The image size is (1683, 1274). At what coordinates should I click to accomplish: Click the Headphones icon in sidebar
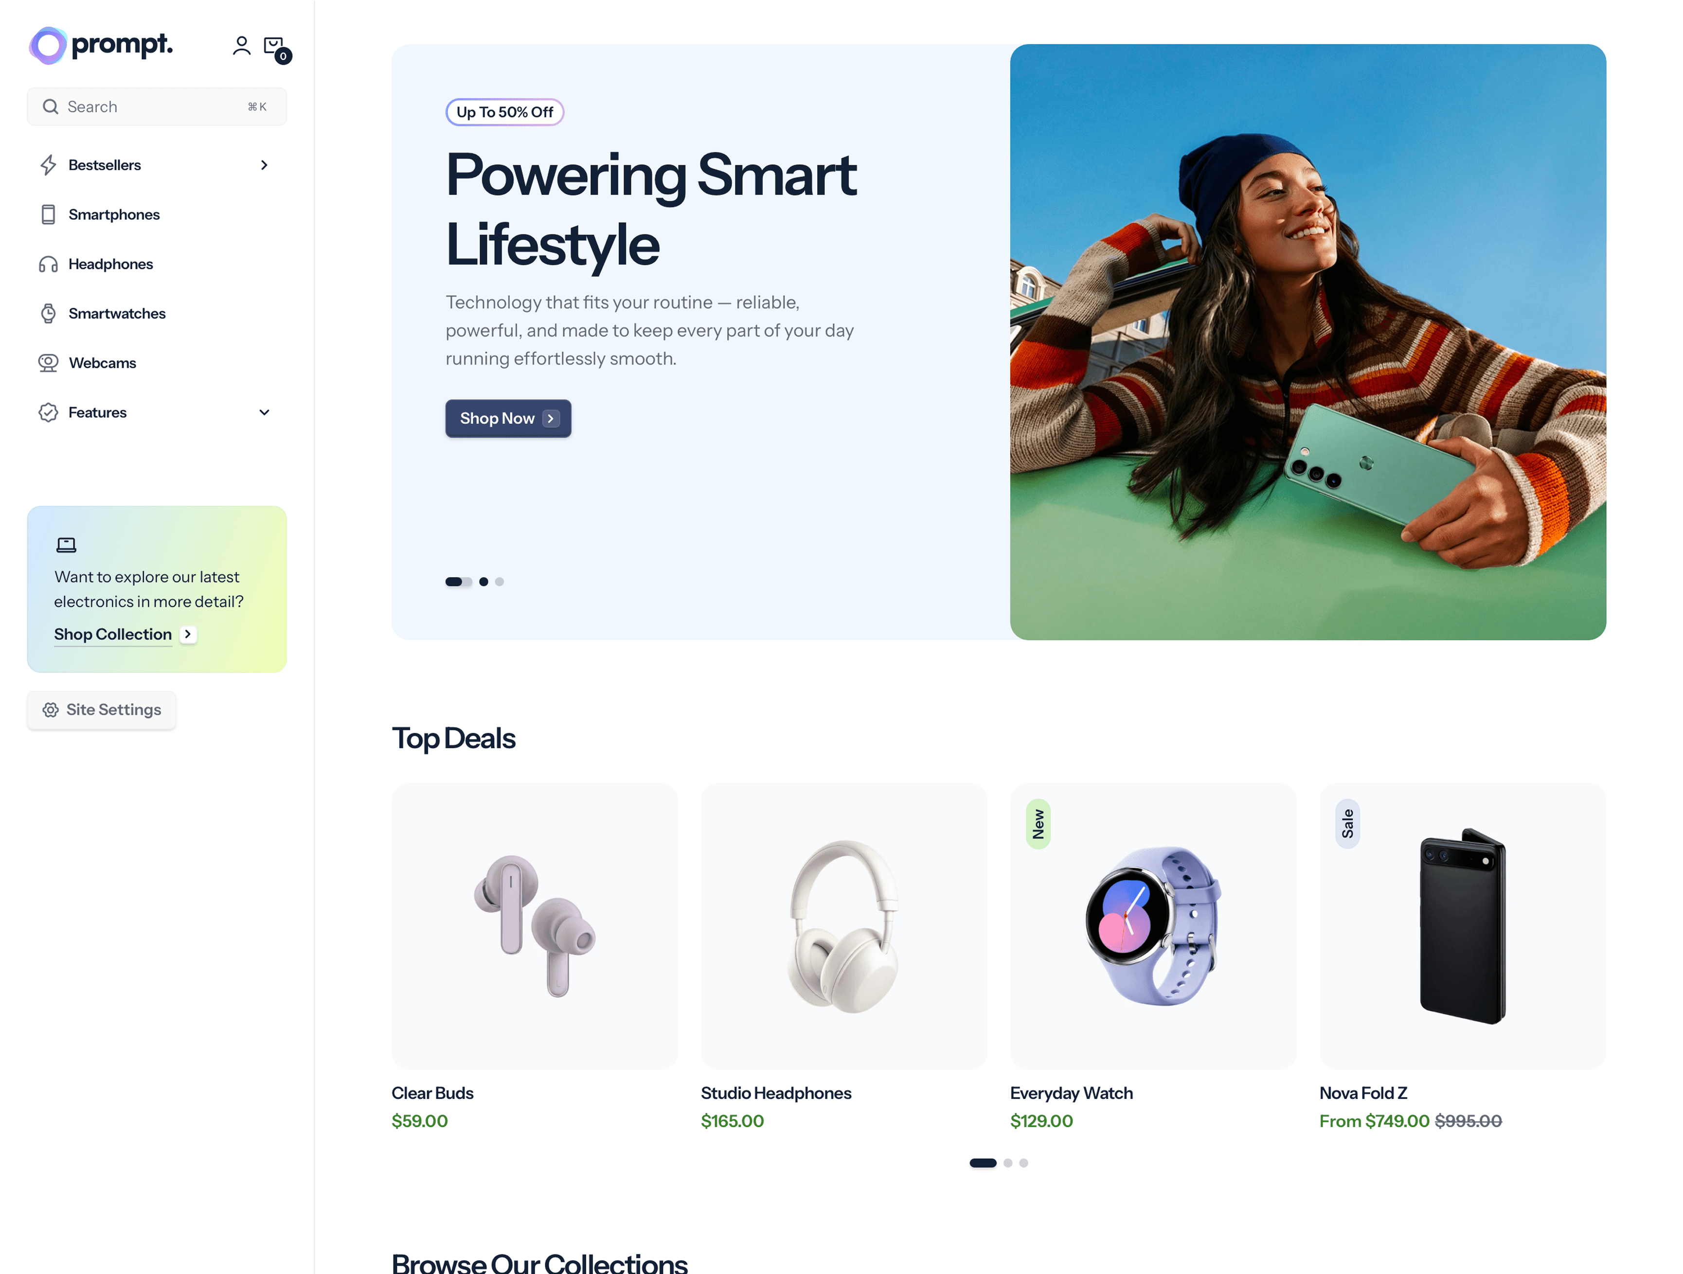click(x=48, y=264)
